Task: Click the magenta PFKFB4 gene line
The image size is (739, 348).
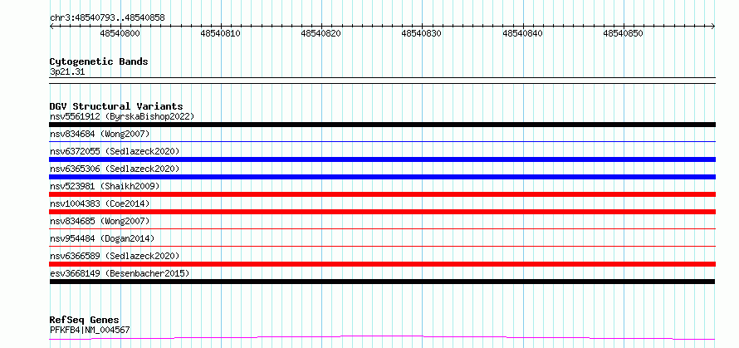Action: click(382, 338)
